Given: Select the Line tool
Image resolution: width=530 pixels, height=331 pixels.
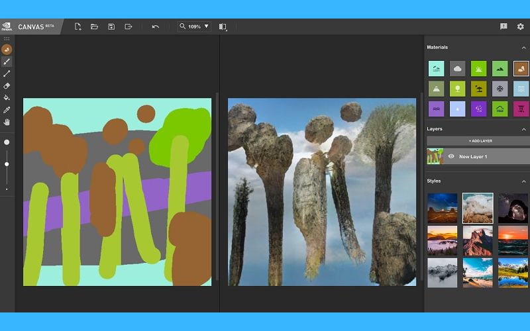Looking at the screenshot, I should (7, 73).
